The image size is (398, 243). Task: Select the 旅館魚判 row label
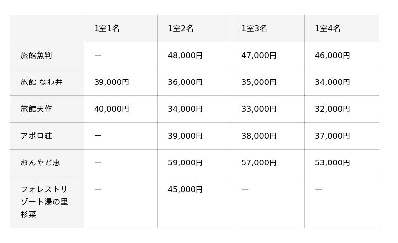[x=36, y=56]
